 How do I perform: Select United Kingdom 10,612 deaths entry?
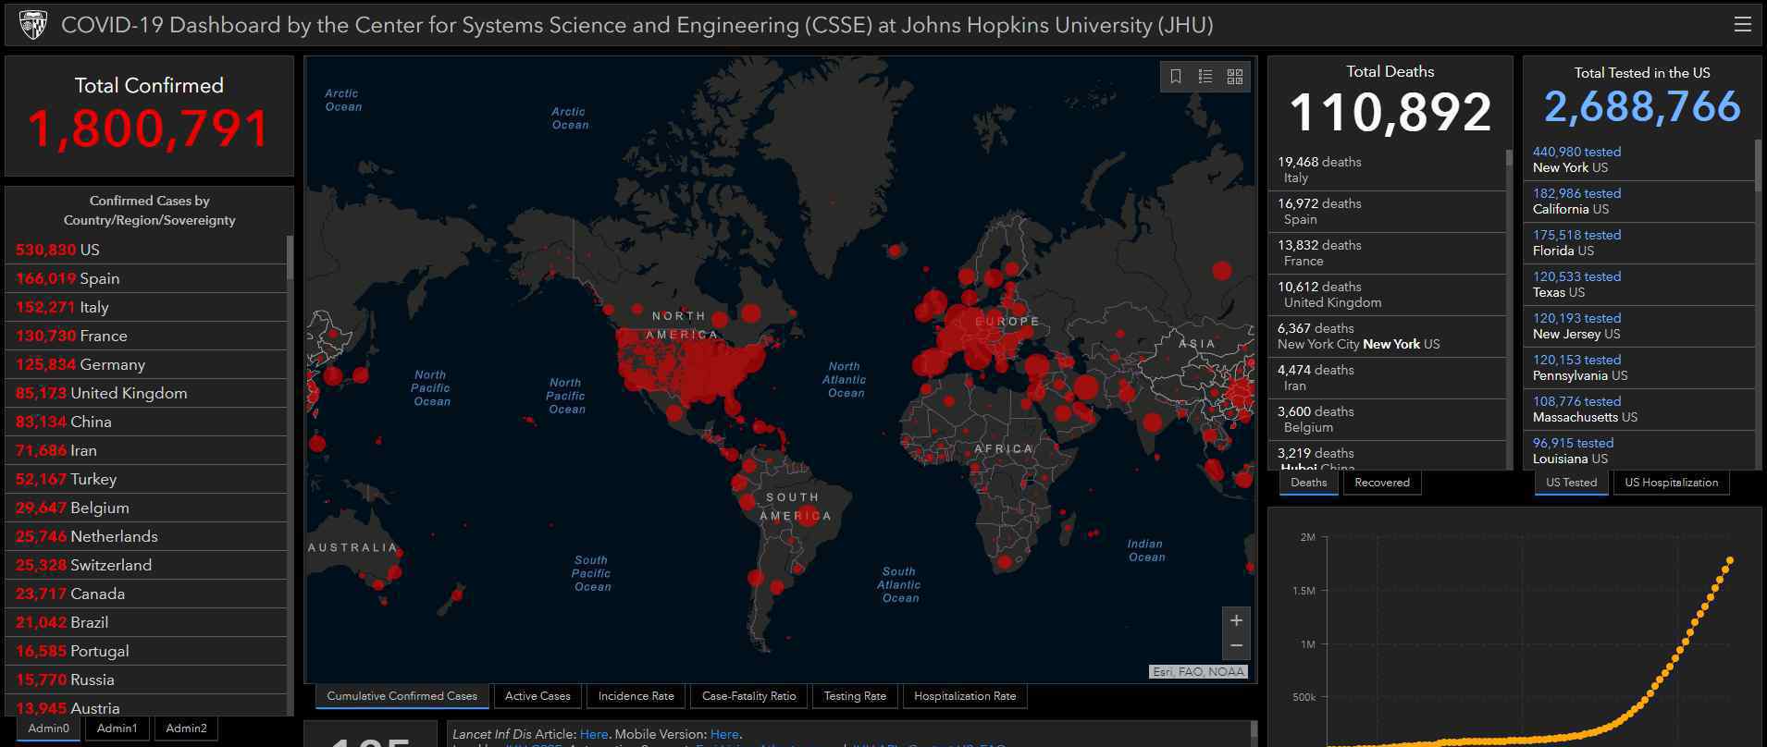tap(1387, 295)
